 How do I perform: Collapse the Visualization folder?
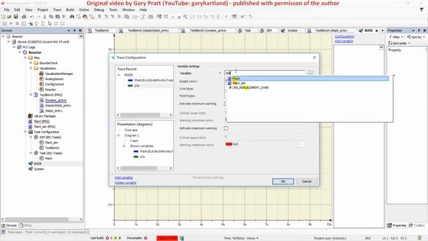coord(31,68)
